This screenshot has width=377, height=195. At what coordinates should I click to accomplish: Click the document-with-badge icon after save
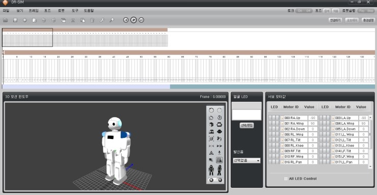[x=34, y=20]
